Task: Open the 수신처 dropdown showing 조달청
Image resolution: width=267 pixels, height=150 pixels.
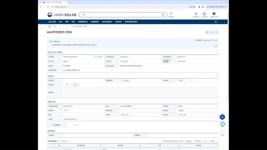Action: (185, 80)
